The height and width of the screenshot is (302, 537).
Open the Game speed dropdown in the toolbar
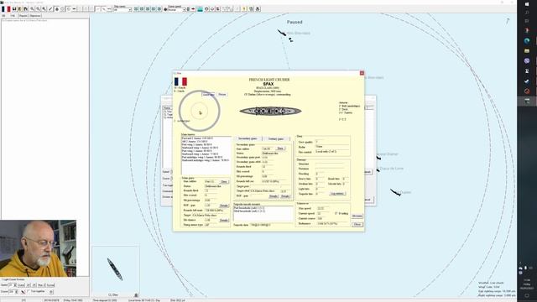pyautogui.click(x=184, y=10)
